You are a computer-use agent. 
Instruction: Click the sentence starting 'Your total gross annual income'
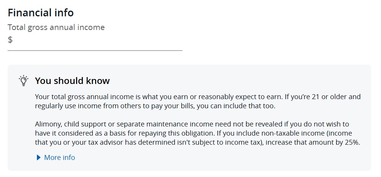(x=159, y=97)
